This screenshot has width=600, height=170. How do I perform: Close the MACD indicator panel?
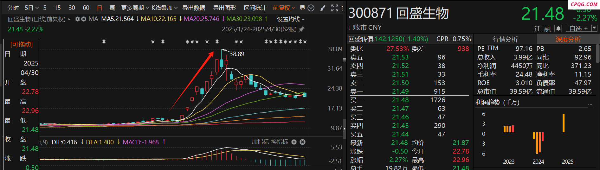tap(302, 142)
